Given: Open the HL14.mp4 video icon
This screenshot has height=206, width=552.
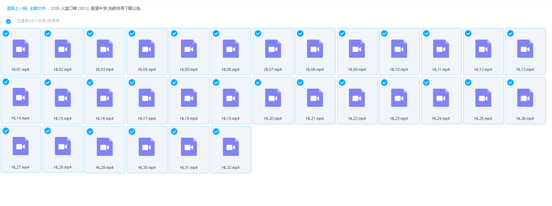Looking at the screenshot, I should coord(20,97).
